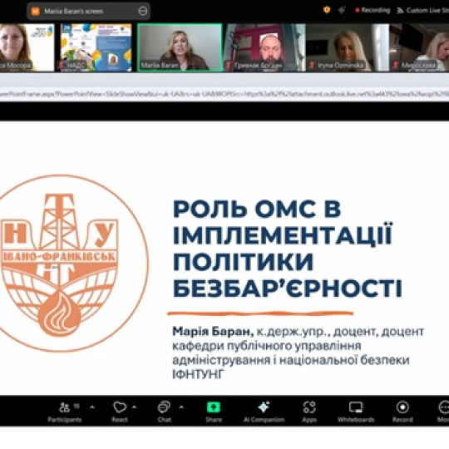This screenshot has width=449, height=449.
Task: Open the AI Companion
Action: coord(264,412)
